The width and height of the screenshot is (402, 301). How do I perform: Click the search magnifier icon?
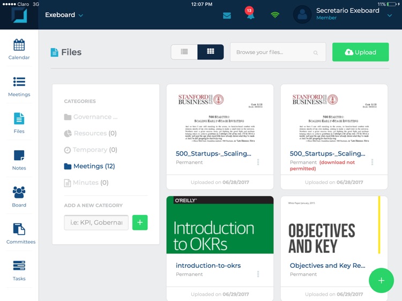(x=316, y=53)
